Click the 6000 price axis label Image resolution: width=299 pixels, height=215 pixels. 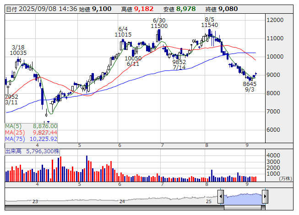pos(273,129)
